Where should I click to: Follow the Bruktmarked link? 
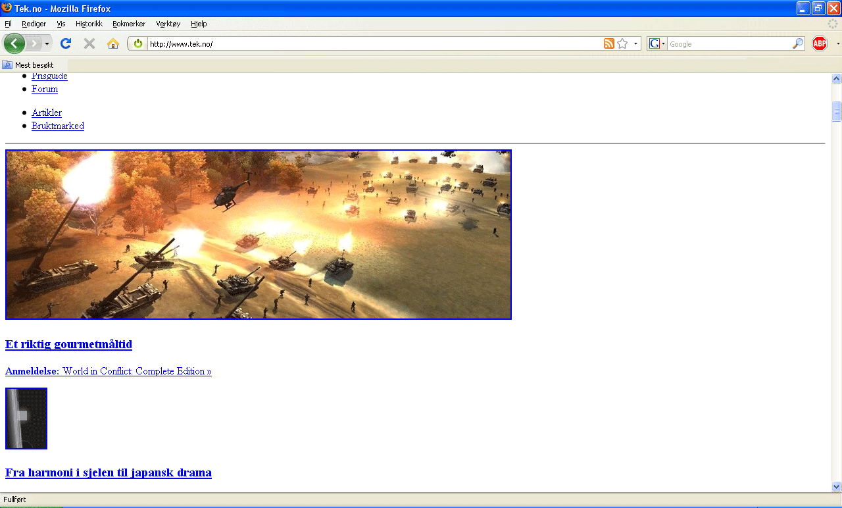(x=58, y=126)
